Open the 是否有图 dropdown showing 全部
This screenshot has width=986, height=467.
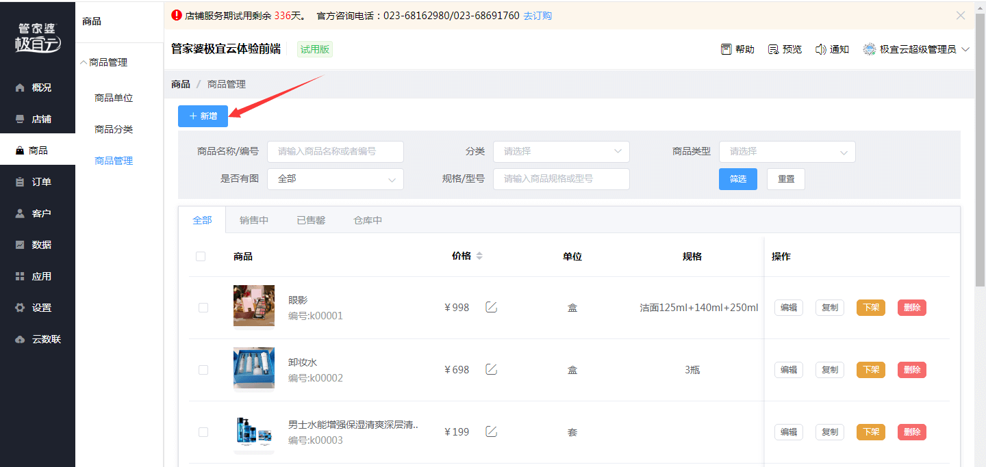(336, 178)
